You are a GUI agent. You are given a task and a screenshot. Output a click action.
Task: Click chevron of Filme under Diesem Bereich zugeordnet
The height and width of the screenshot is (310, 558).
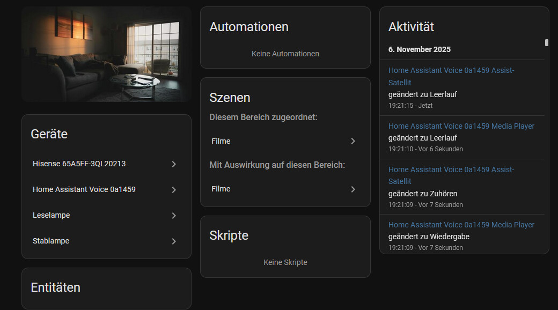pyautogui.click(x=353, y=141)
